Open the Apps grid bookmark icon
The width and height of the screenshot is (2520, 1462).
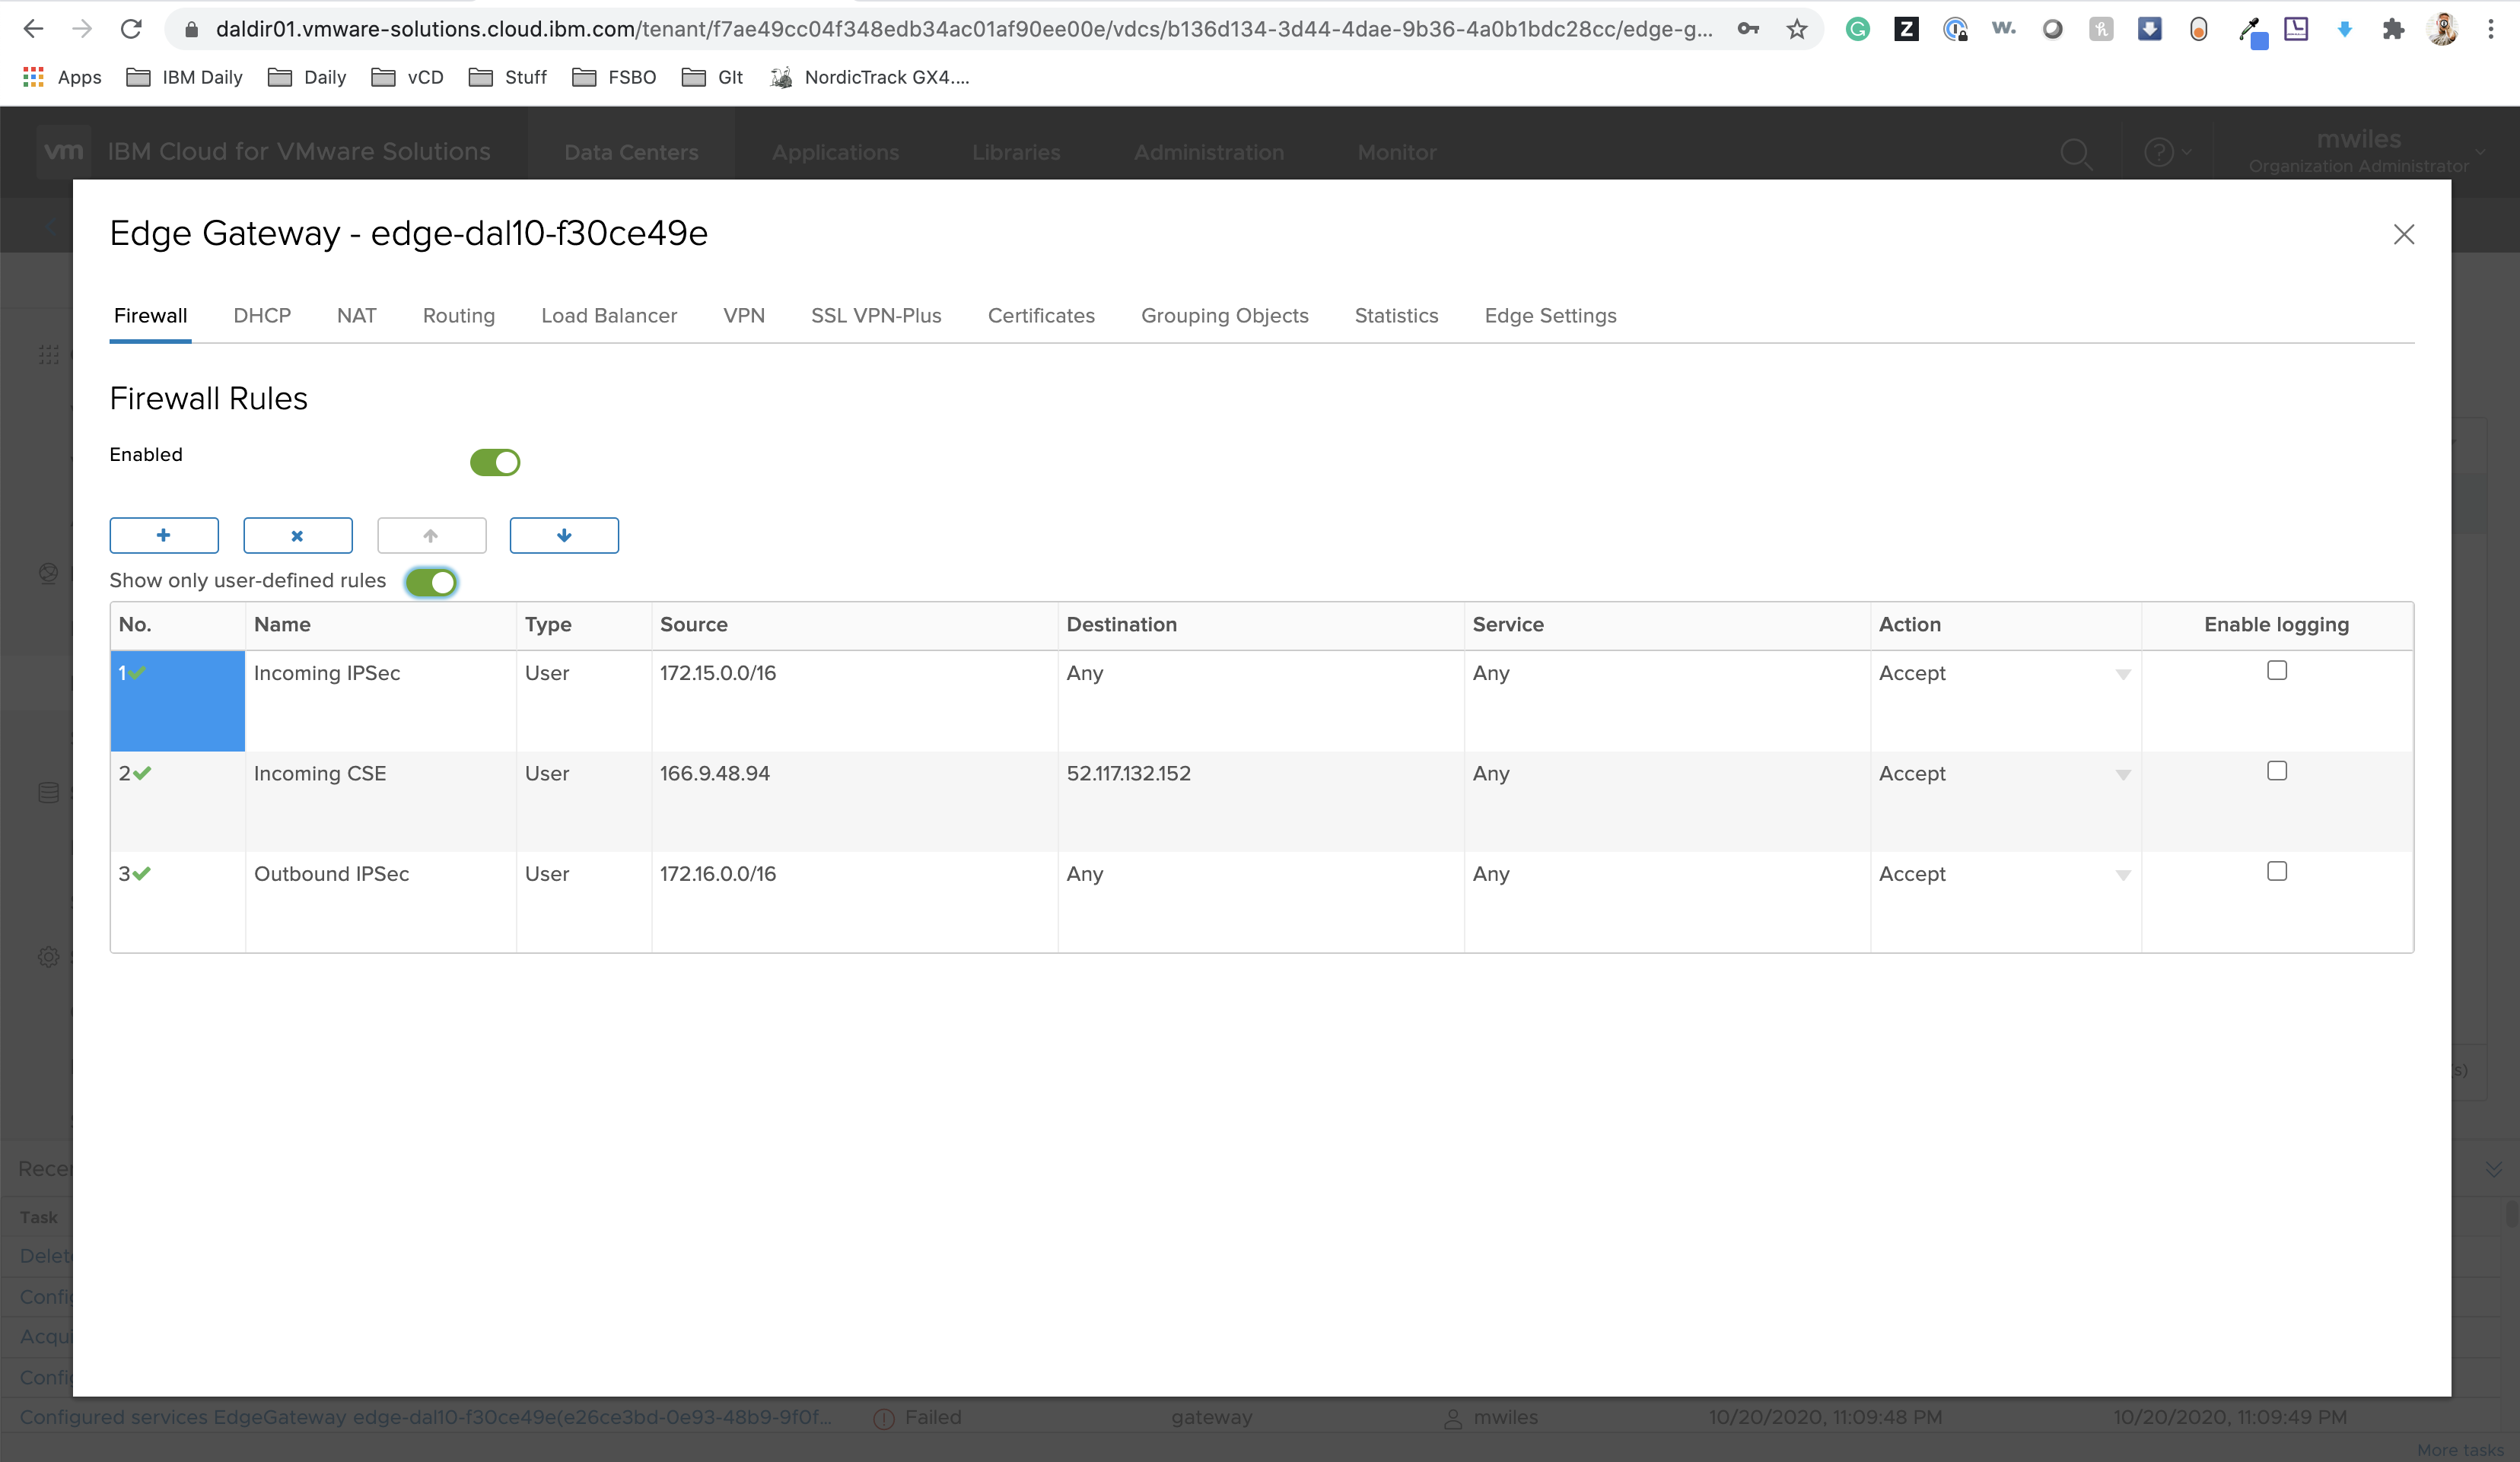[x=33, y=77]
